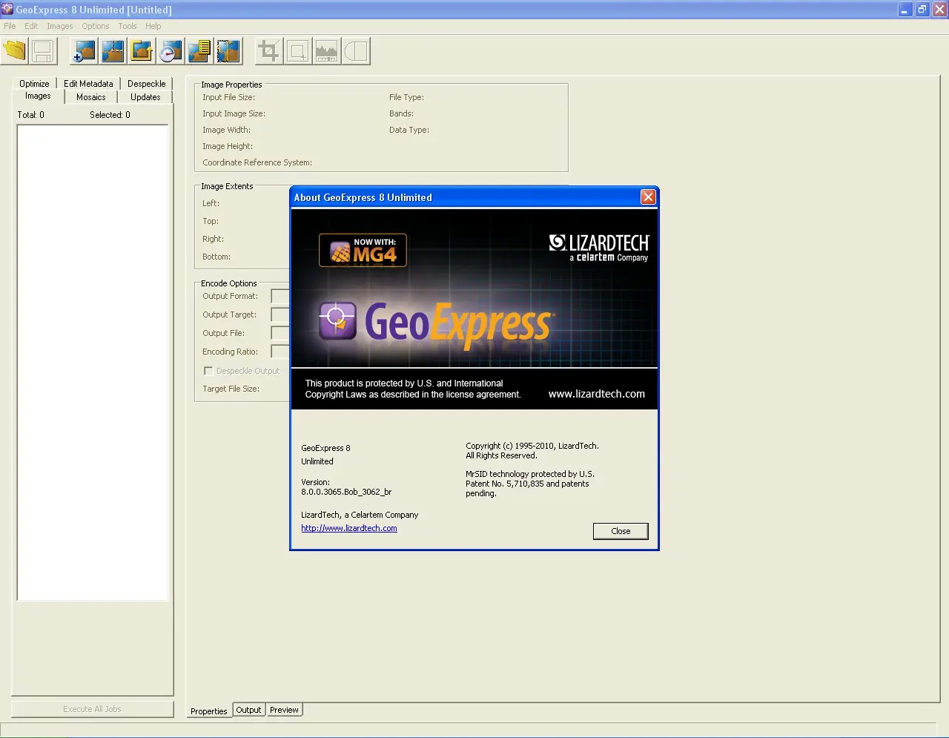Viewport: 949px width, 738px height.
Task: Click the floppy disk save icon
Action: pos(43,51)
